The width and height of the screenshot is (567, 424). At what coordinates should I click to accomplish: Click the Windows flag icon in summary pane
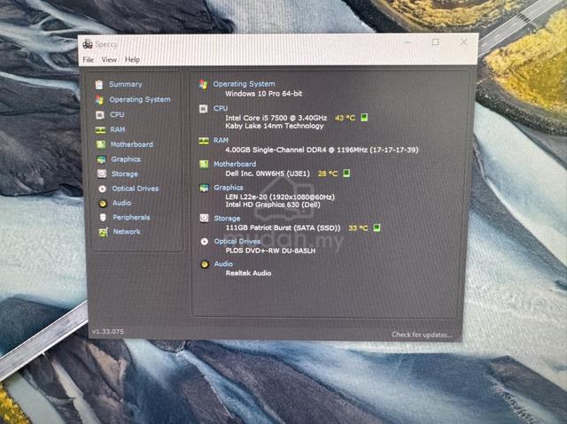(203, 84)
